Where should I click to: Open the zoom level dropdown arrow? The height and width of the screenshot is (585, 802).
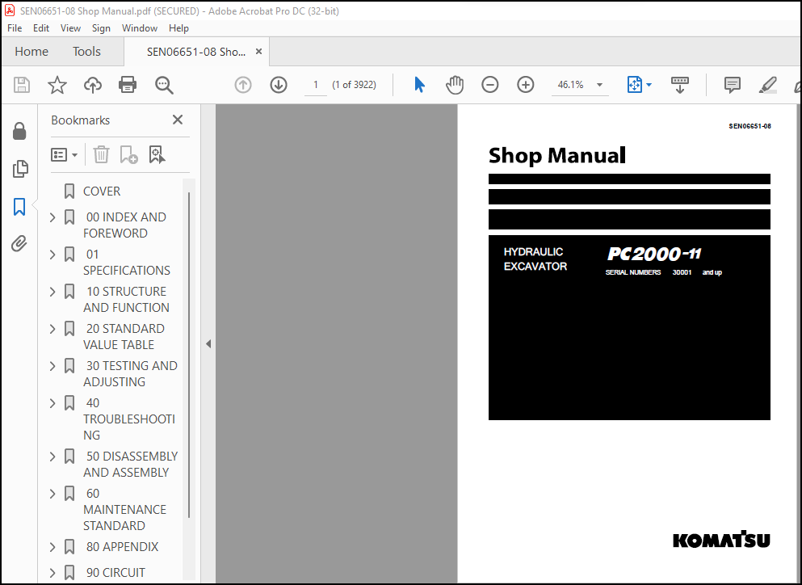pos(599,85)
